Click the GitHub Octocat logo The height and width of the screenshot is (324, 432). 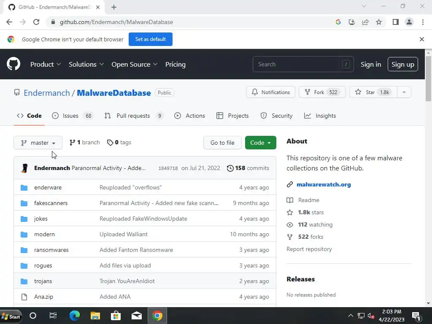13,64
